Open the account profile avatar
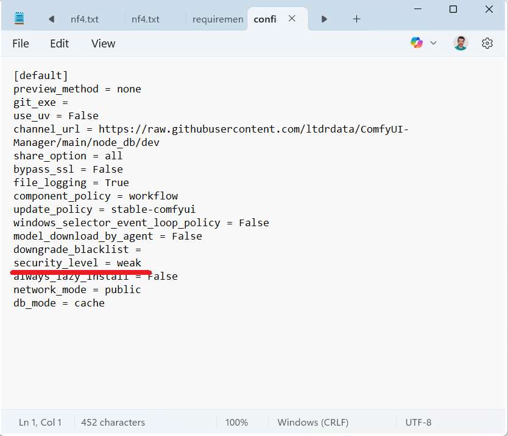The width and height of the screenshot is (508, 436). pos(460,43)
